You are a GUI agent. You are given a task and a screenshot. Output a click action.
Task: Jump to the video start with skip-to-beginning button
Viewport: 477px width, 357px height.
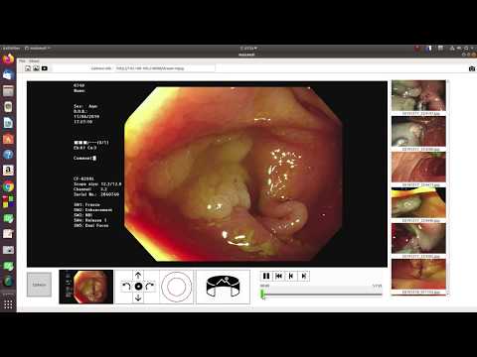(279, 276)
